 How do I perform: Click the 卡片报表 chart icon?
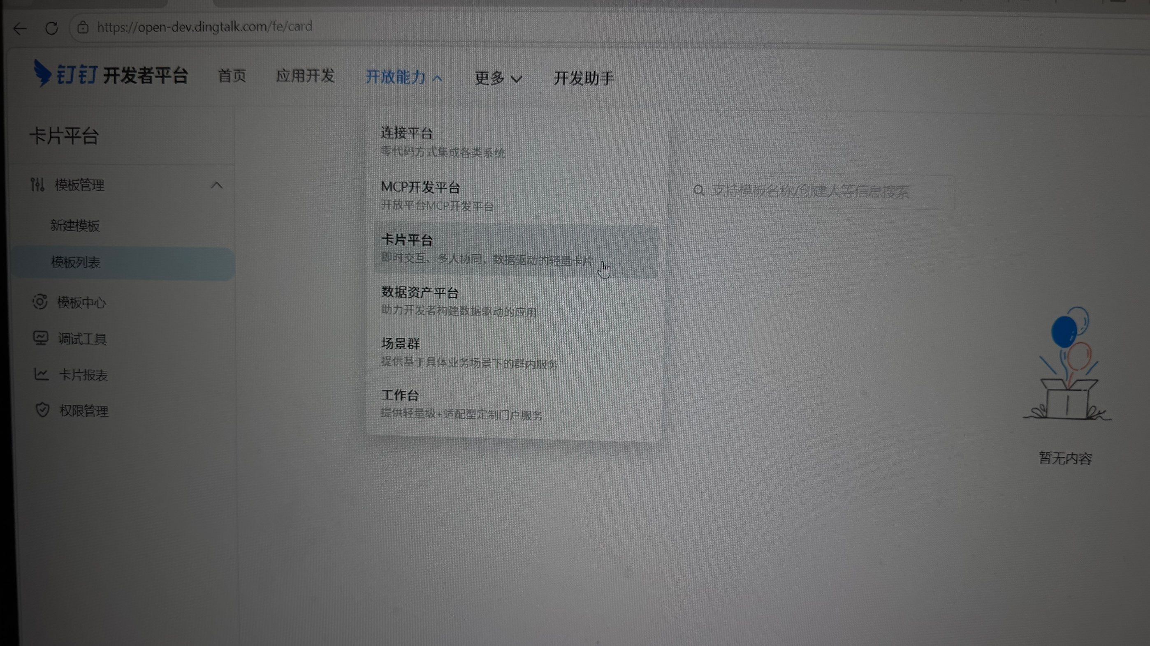(41, 374)
